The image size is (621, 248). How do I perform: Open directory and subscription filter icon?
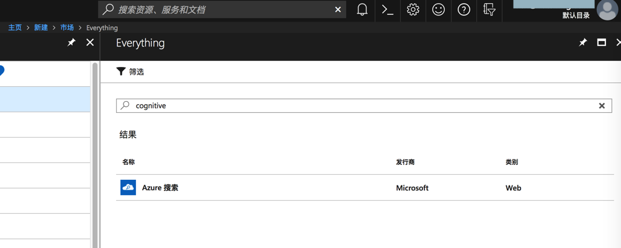click(489, 9)
